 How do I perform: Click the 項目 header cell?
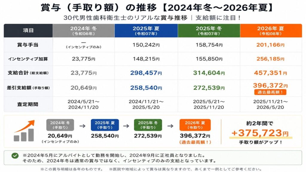coord(28,31)
